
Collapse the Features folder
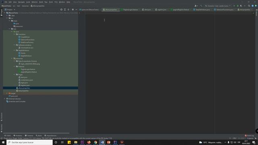click(x=15, y=66)
